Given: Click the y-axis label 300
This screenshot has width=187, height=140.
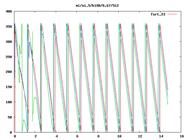Looking at the screenshot, I should [9, 41].
